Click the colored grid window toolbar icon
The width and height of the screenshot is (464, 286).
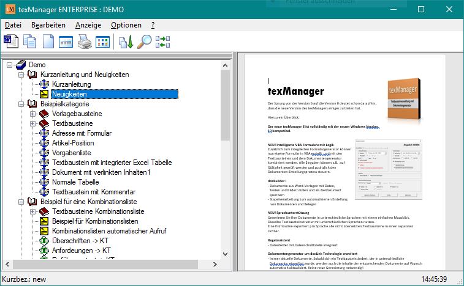102,42
